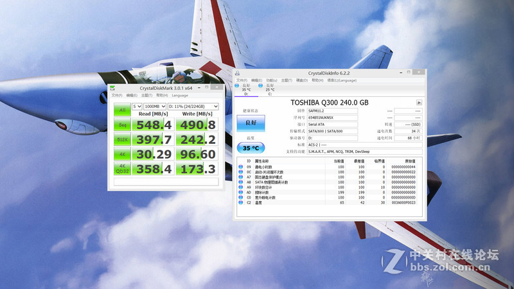The image size is (514, 289).
Task: Click the 4K read result 30.29
Action: point(154,154)
